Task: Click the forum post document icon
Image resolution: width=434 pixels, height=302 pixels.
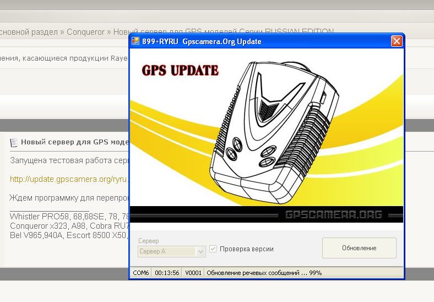Action: [x=14, y=143]
